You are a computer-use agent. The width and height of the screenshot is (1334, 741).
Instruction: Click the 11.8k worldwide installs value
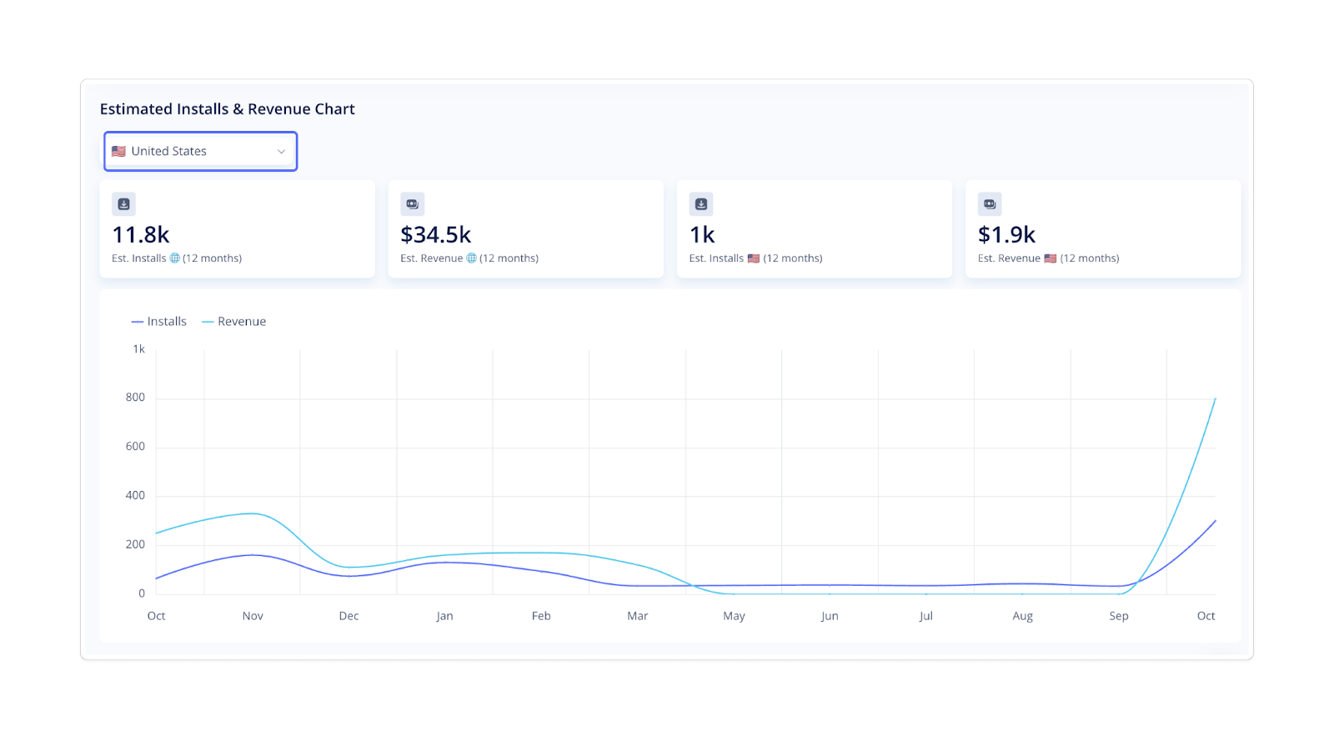coord(141,235)
